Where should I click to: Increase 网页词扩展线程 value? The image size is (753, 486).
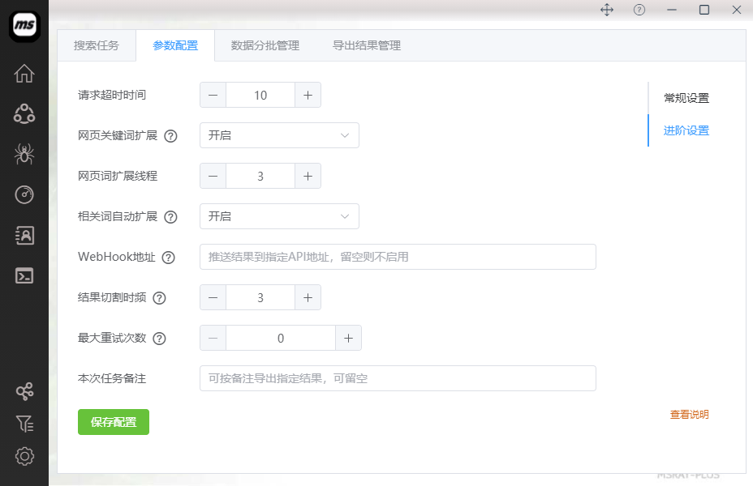pos(308,176)
